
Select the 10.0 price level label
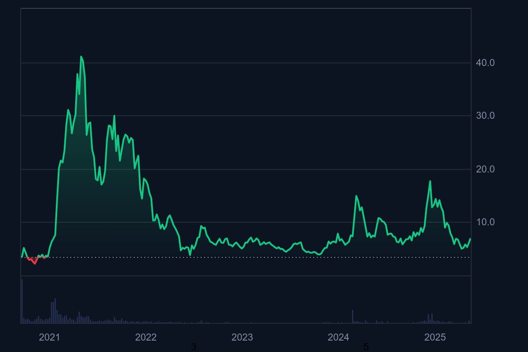[x=485, y=222]
